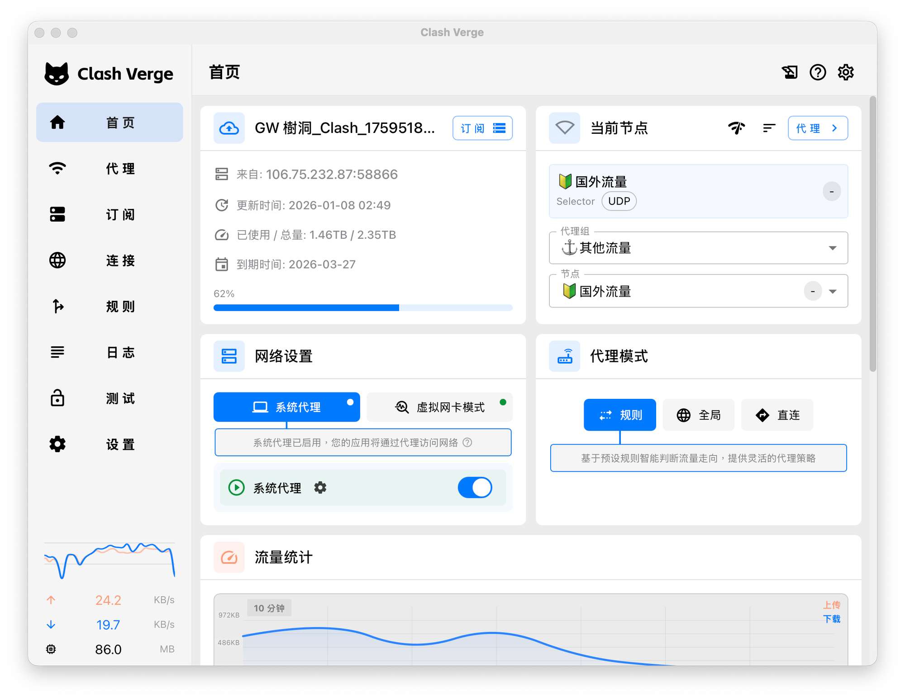Open system proxy gear settings
This screenshot has width=905, height=700.
(320, 487)
